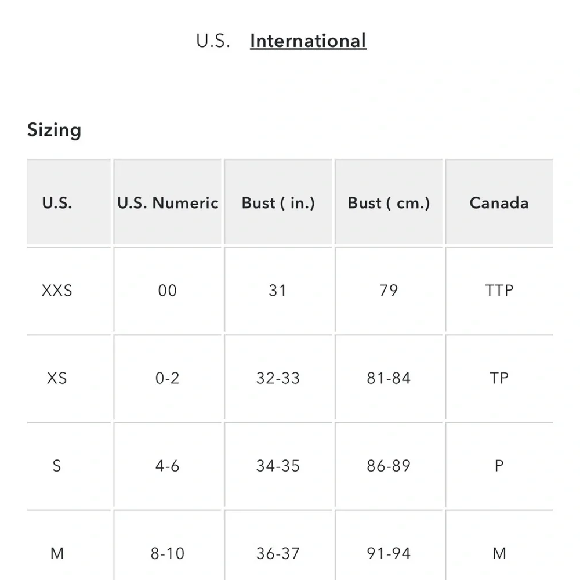Viewport: 580px width, 580px height.
Task: Click the 86-89 bust centimeters cell
Action: pyautogui.click(x=389, y=466)
